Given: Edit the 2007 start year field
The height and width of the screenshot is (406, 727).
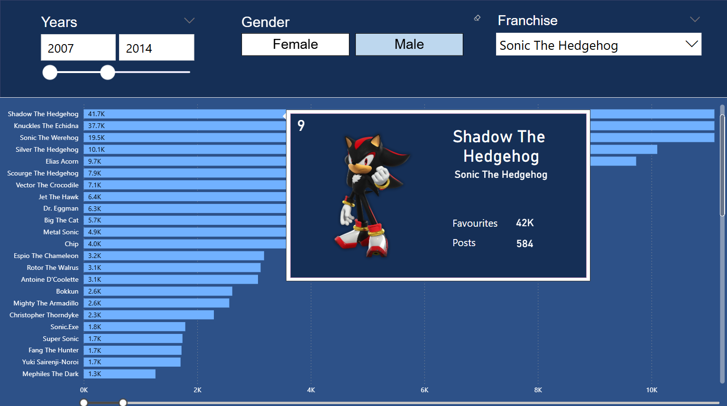Looking at the screenshot, I should click(x=78, y=47).
